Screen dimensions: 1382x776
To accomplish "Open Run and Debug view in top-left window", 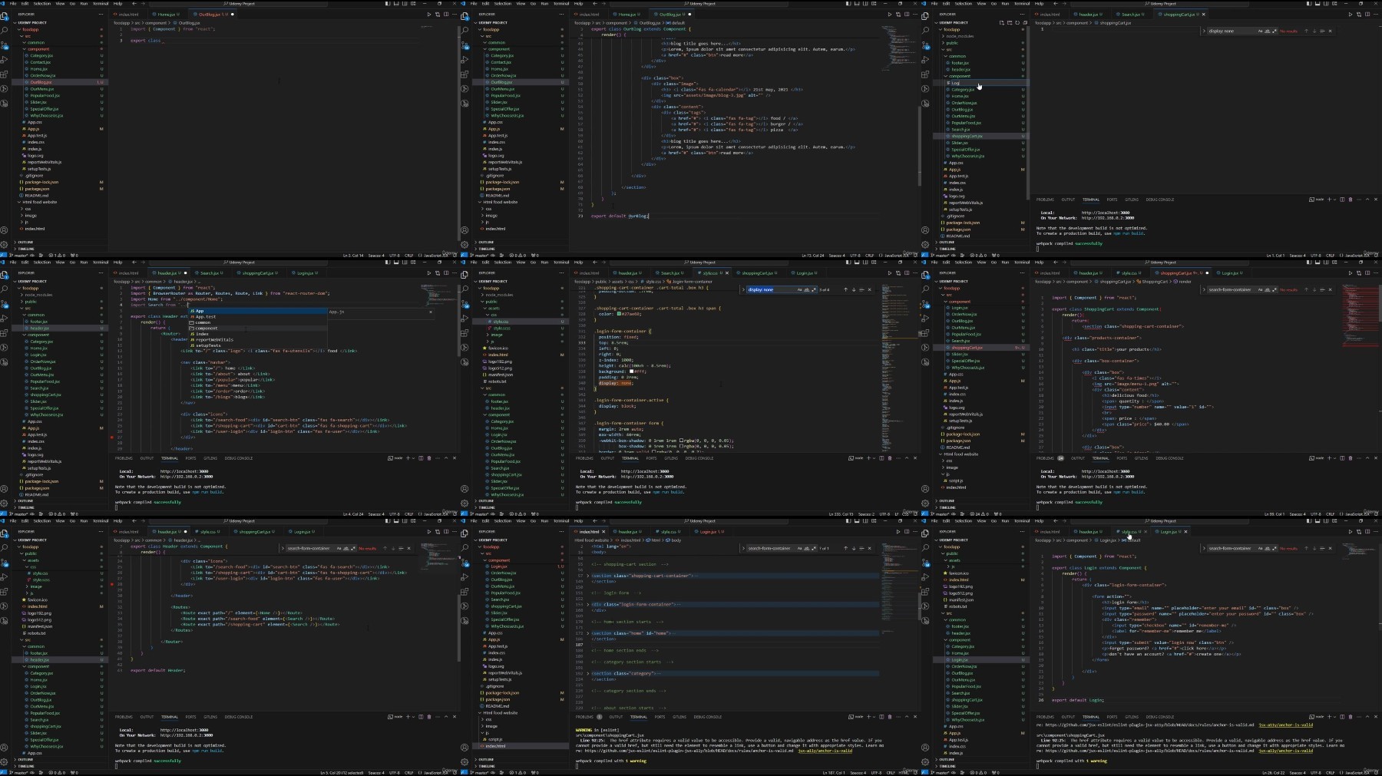I will (5, 60).
